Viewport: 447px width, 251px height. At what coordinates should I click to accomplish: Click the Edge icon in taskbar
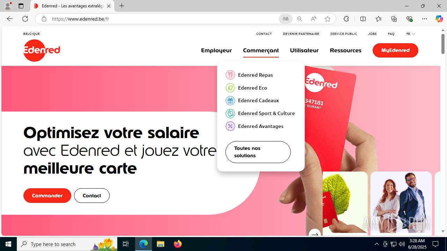pos(144,244)
